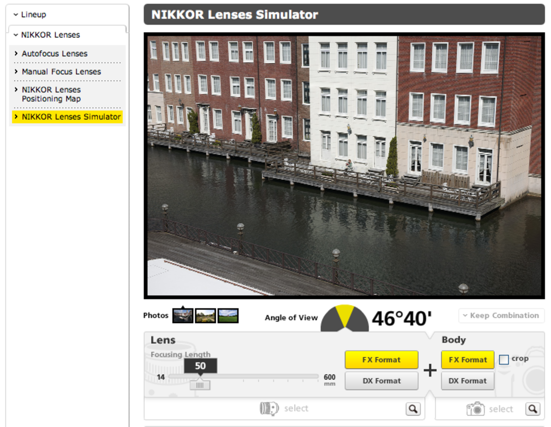Click the focal length slider handle
The image size is (551, 427).
click(200, 384)
